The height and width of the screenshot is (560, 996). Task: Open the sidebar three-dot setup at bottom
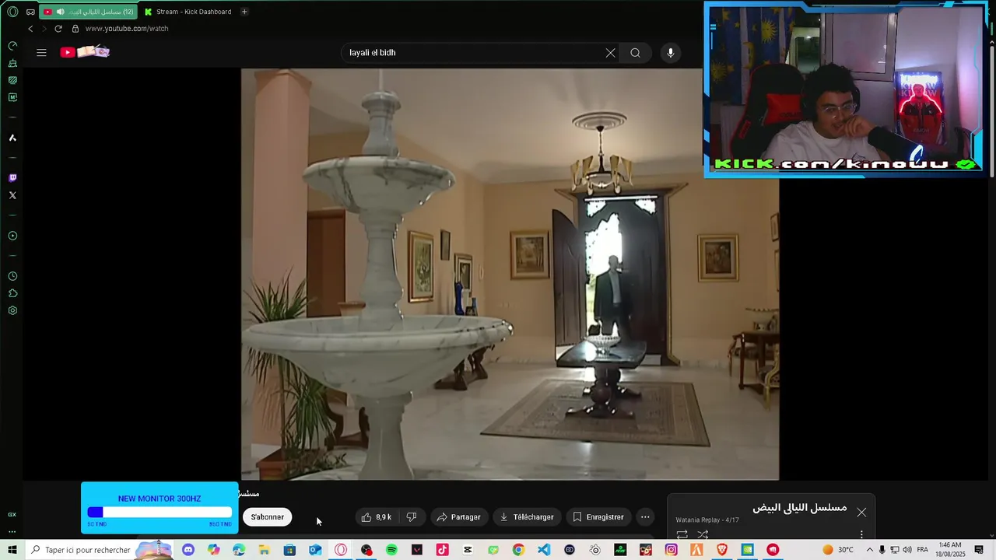[x=12, y=532]
